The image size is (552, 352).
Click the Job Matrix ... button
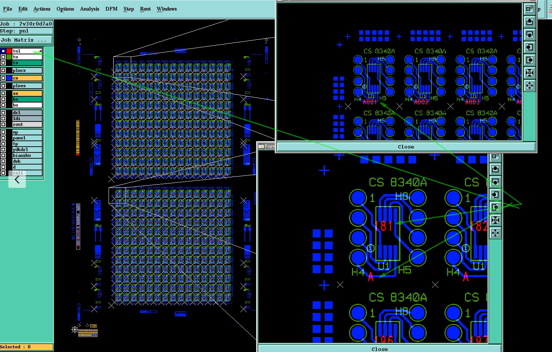(x=26, y=40)
